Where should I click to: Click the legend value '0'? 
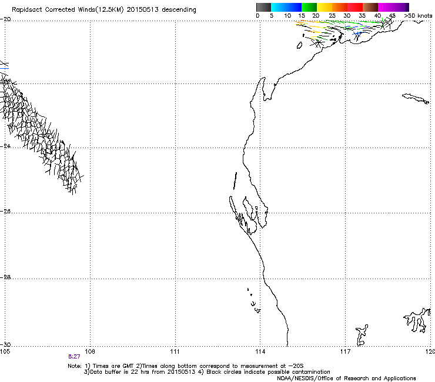257,16
